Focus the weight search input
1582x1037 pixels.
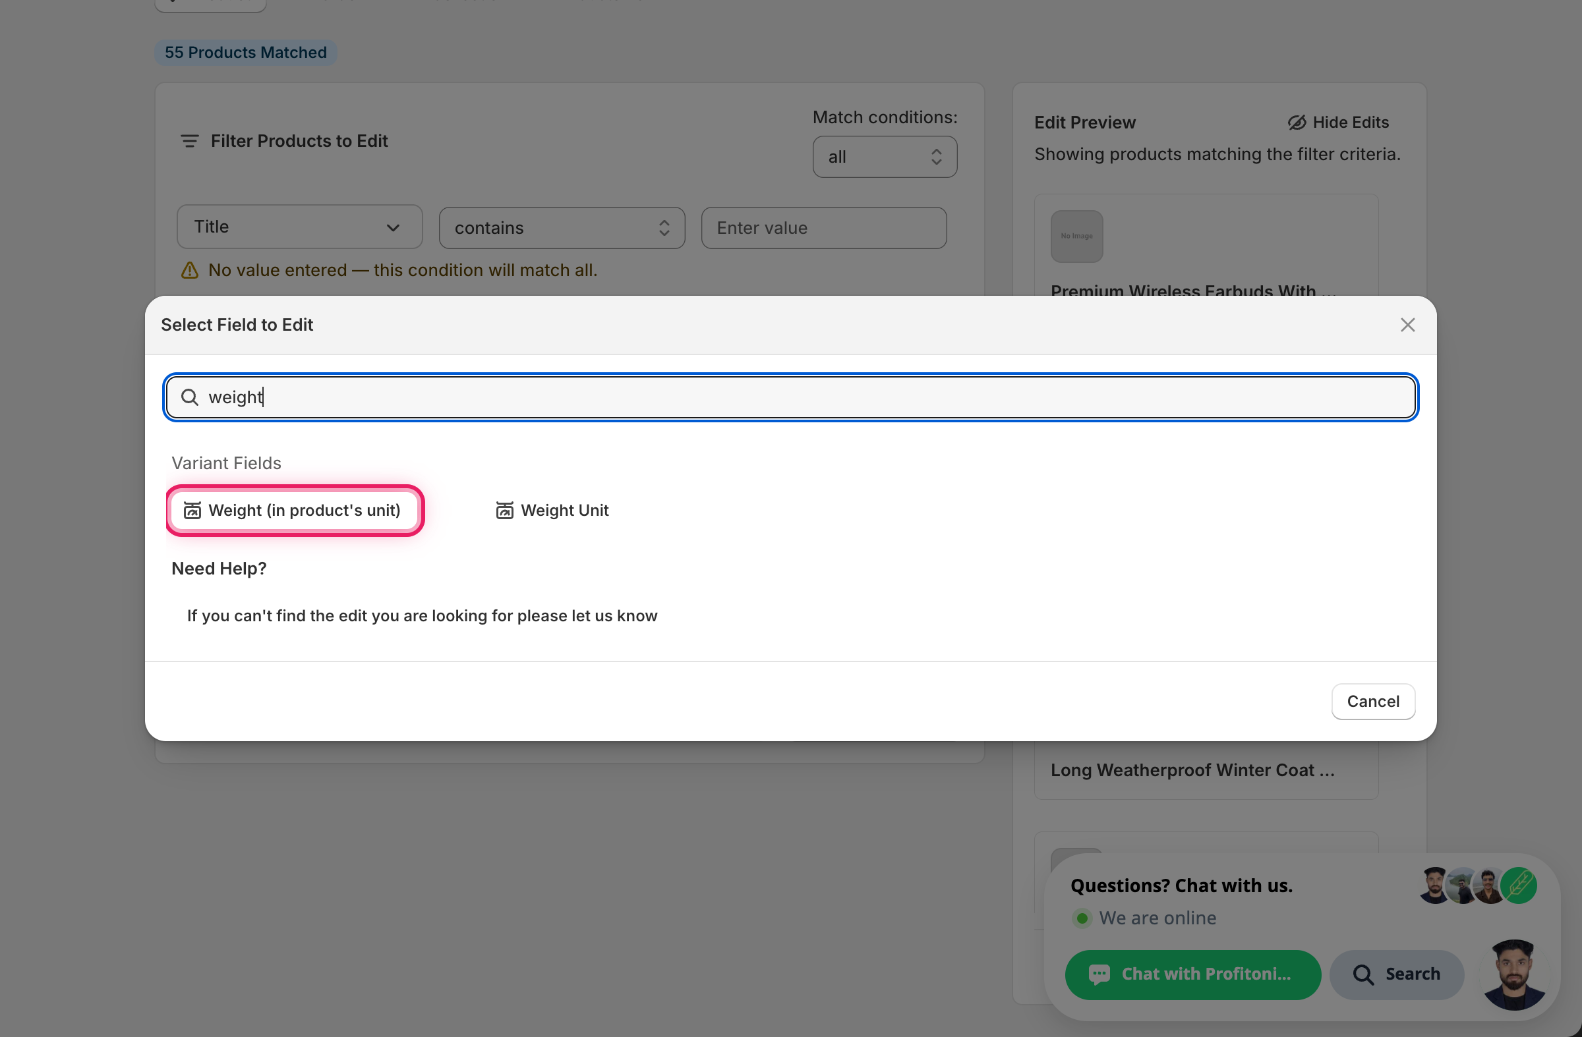coord(790,397)
